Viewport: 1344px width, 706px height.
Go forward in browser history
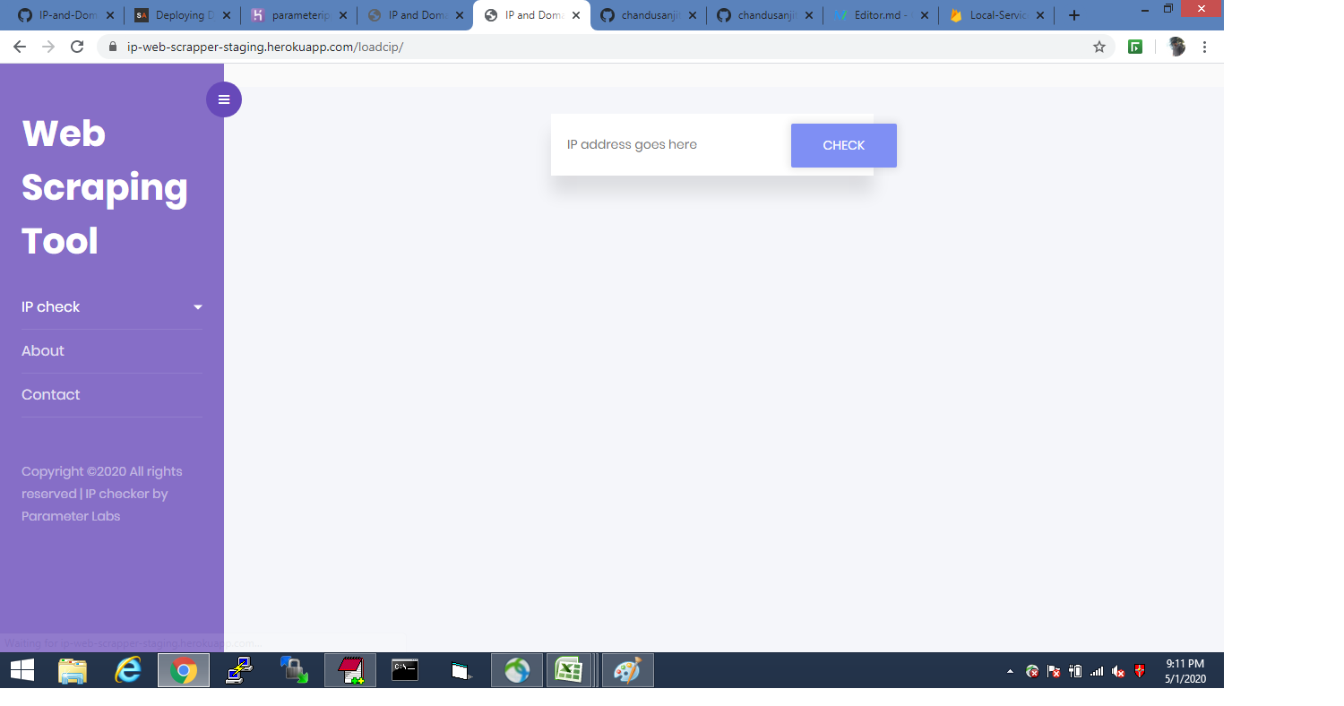(x=48, y=47)
